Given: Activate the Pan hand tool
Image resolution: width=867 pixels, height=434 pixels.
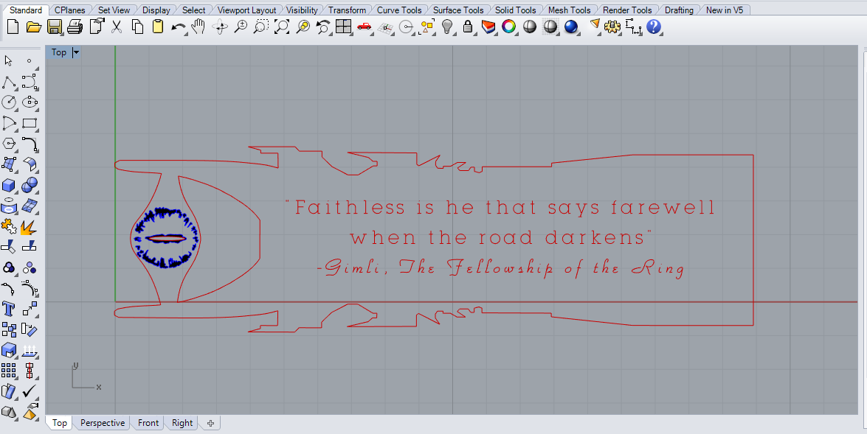Looking at the screenshot, I should pos(198,27).
